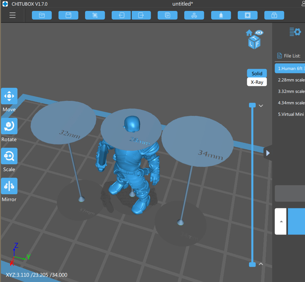305x282 pixels.
Task: Toggle perspective view with the eye icon
Action: coord(259,32)
